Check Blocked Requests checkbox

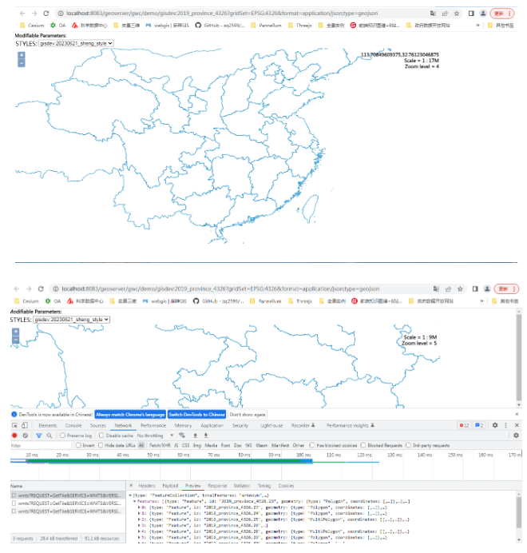(363, 445)
